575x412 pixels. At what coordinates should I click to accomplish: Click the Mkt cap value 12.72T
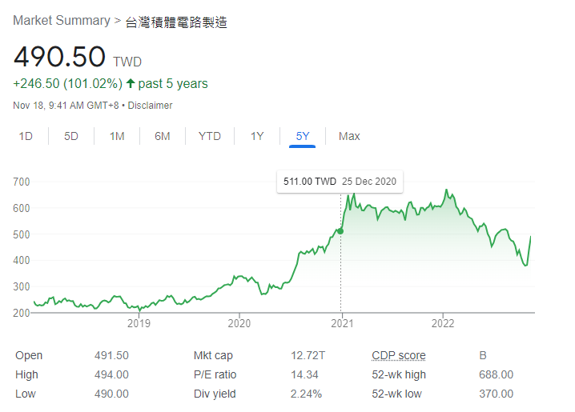click(x=308, y=355)
